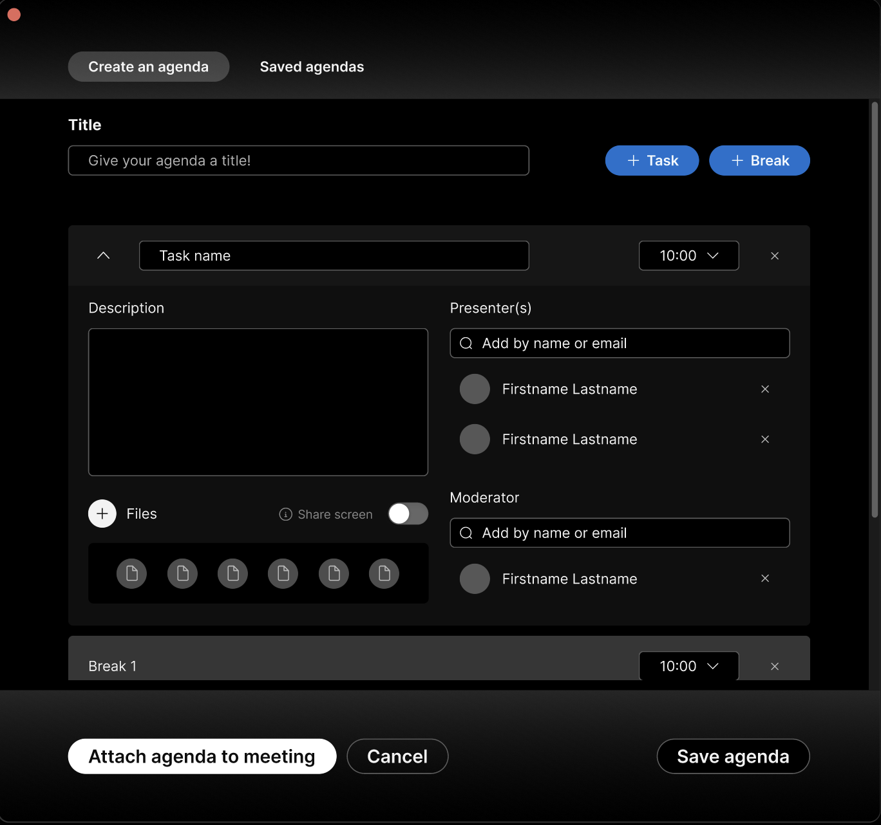Add a new Task to the agenda
Image resolution: width=881 pixels, height=825 pixels.
(652, 160)
